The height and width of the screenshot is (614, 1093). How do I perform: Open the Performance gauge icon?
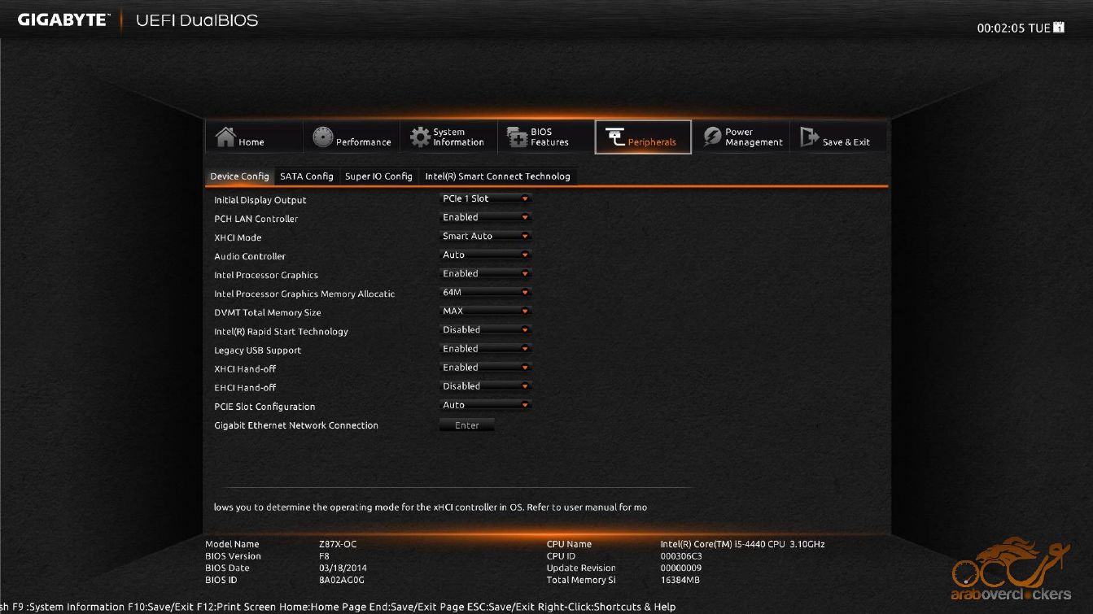[x=323, y=137]
